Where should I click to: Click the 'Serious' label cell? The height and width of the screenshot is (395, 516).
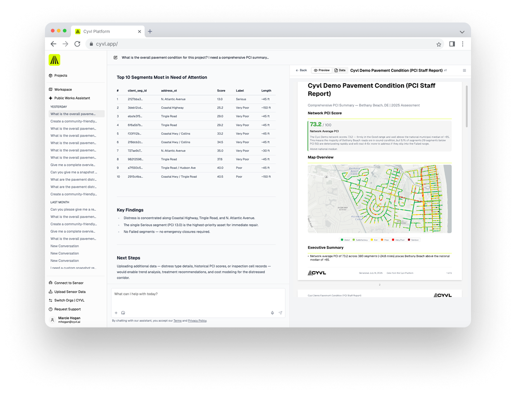pos(241,99)
